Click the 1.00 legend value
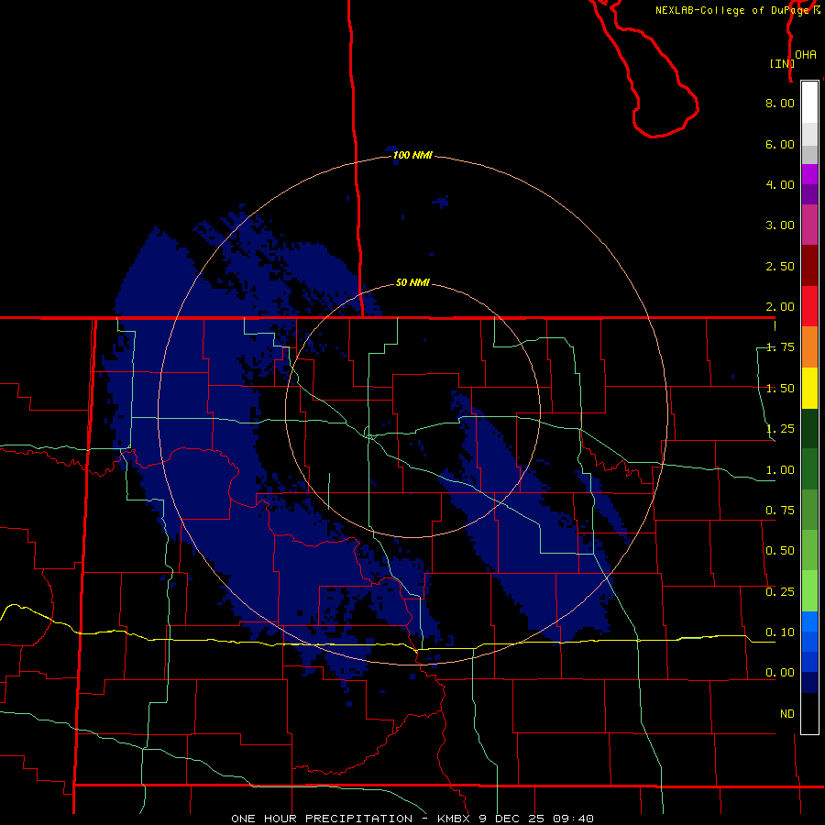Image resolution: width=825 pixels, height=825 pixels. 780,470
